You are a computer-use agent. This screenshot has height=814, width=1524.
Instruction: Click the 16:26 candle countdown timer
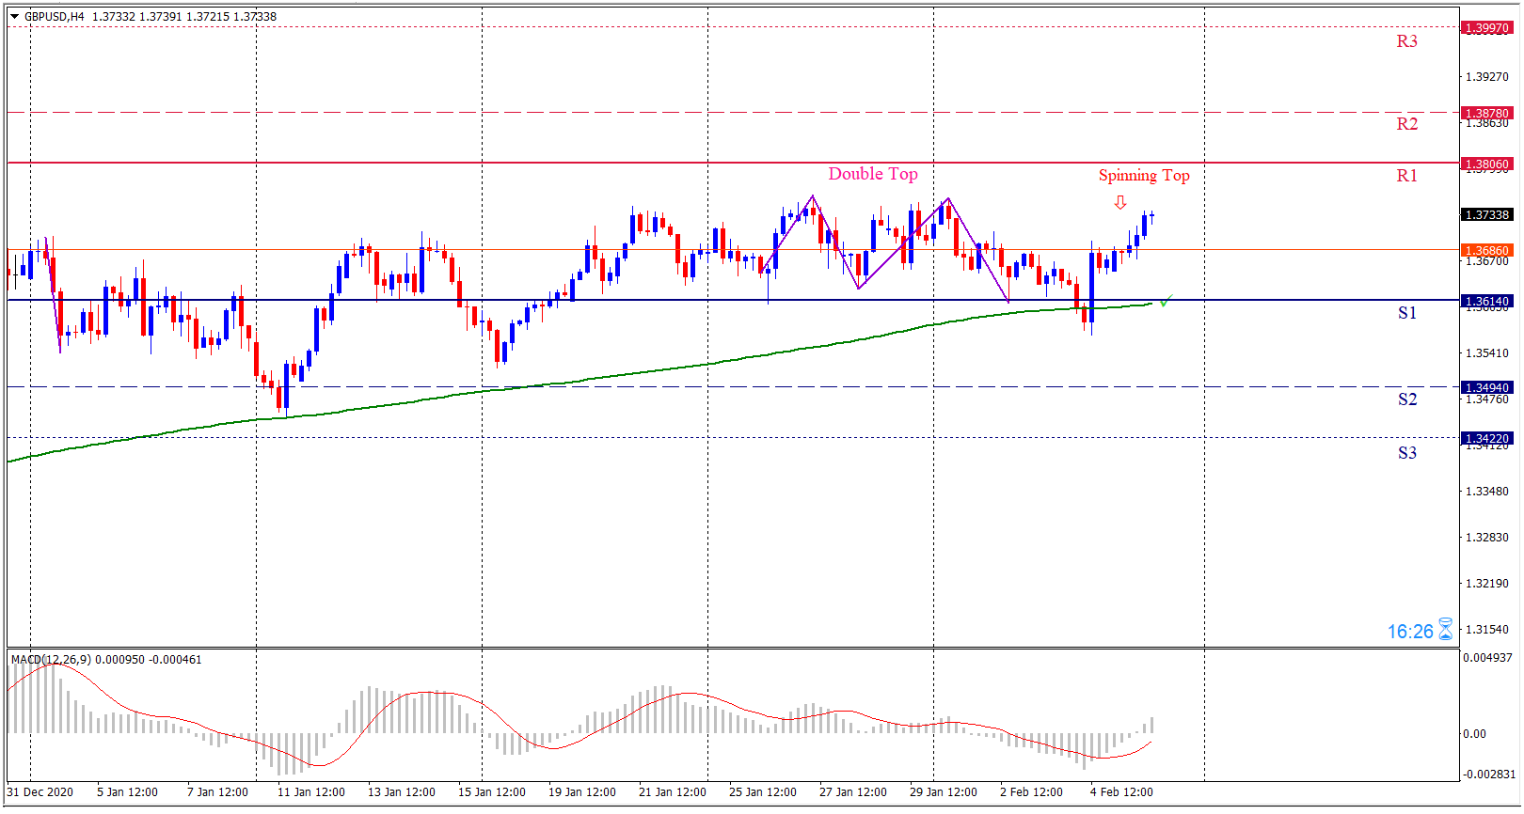1409,632
